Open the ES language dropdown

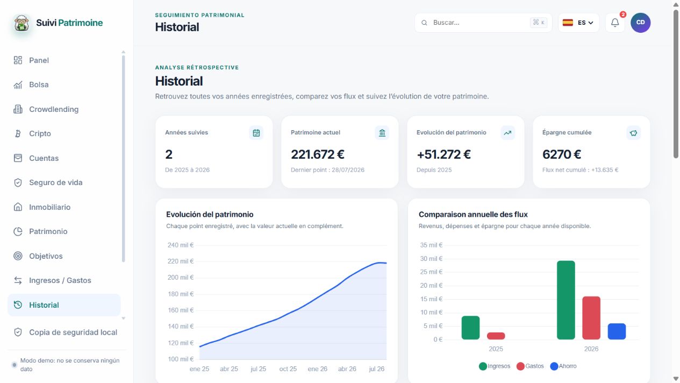click(x=578, y=23)
